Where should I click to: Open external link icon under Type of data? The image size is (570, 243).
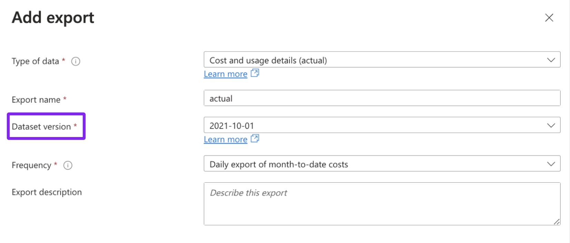tap(255, 73)
